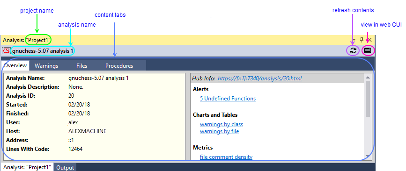Select the Analysis Description value None.
Viewport: 406px width, 171px height.
76,87
